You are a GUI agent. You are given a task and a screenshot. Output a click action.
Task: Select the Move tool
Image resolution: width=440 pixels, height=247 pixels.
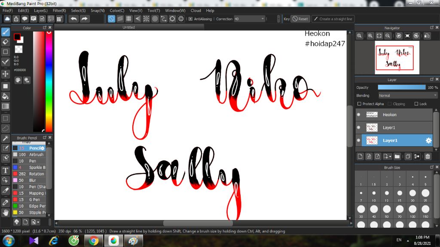[x=5, y=74]
